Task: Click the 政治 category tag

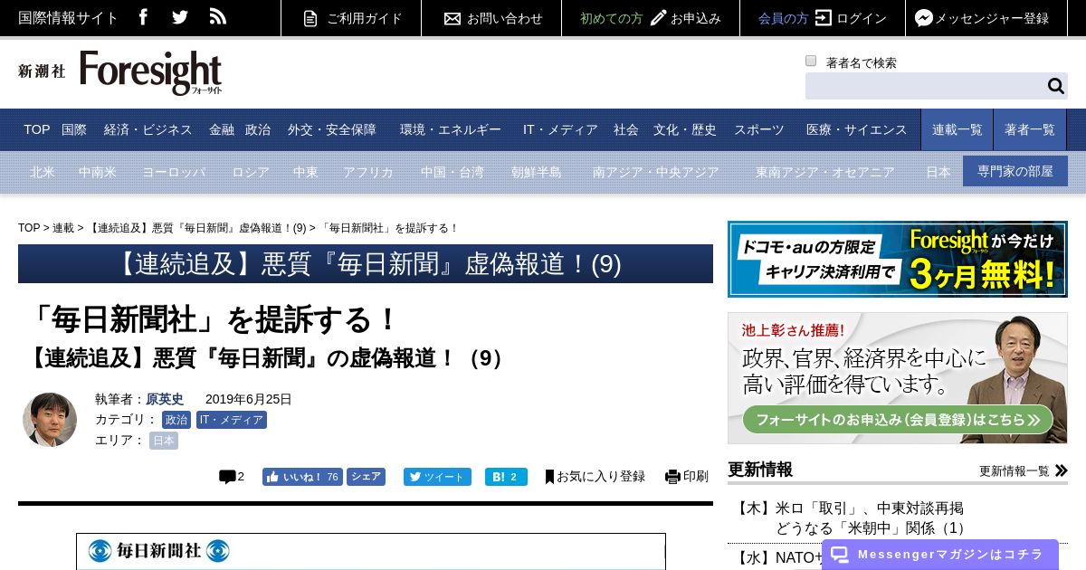Action: coord(176,420)
